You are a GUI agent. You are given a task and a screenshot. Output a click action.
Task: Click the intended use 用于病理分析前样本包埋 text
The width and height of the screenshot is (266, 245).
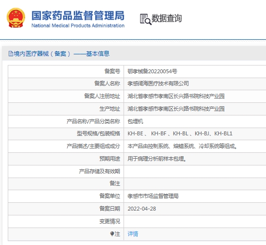pyautogui.click(x=157, y=159)
